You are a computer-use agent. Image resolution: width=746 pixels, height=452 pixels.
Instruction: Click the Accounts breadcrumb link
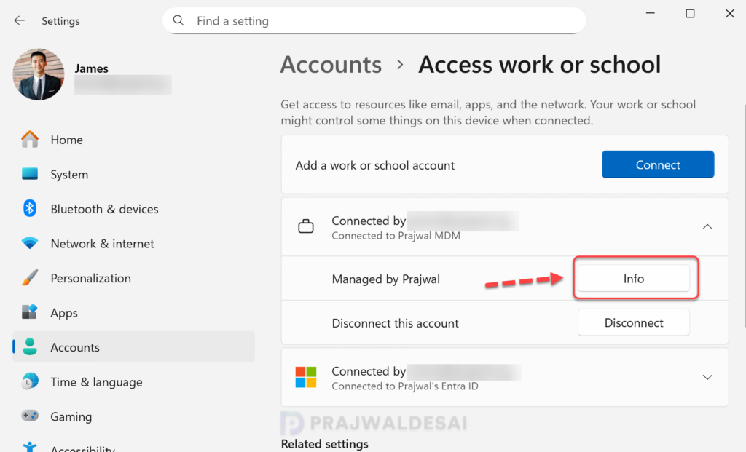point(331,65)
